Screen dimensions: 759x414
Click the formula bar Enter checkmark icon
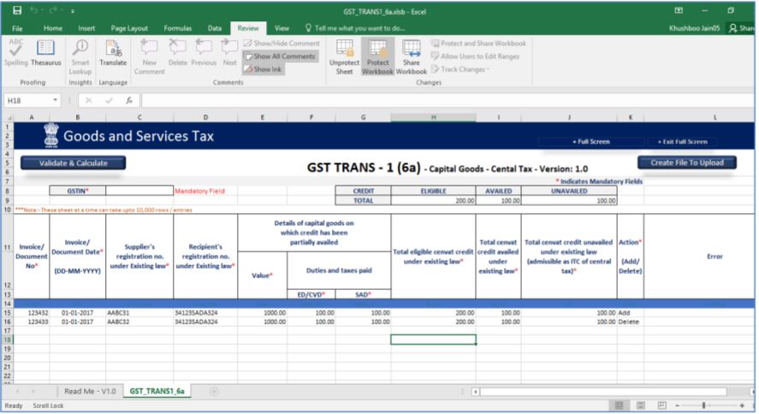pyautogui.click(x=109, y=100)
